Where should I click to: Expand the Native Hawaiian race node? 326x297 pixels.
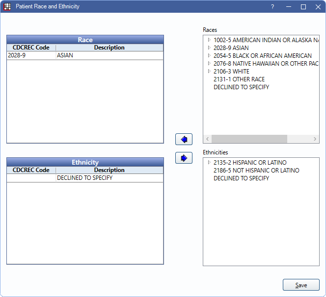pos(209,64)
